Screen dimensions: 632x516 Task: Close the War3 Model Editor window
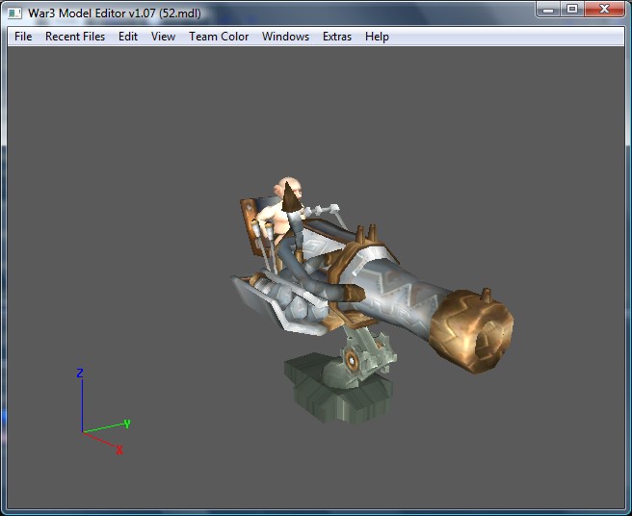click(604, 9)
